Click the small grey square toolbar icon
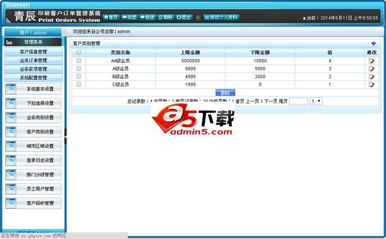Viewport: 386px width, 239px height. click(x=198, y=17)
